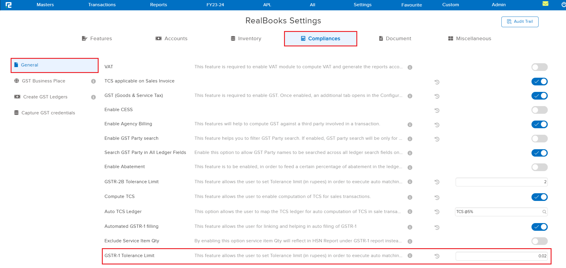This screenshot has width=566, height=268.
Task: Open history icon for Enable GST Party search
Action: pyautogui.click(x=437, y=139)
